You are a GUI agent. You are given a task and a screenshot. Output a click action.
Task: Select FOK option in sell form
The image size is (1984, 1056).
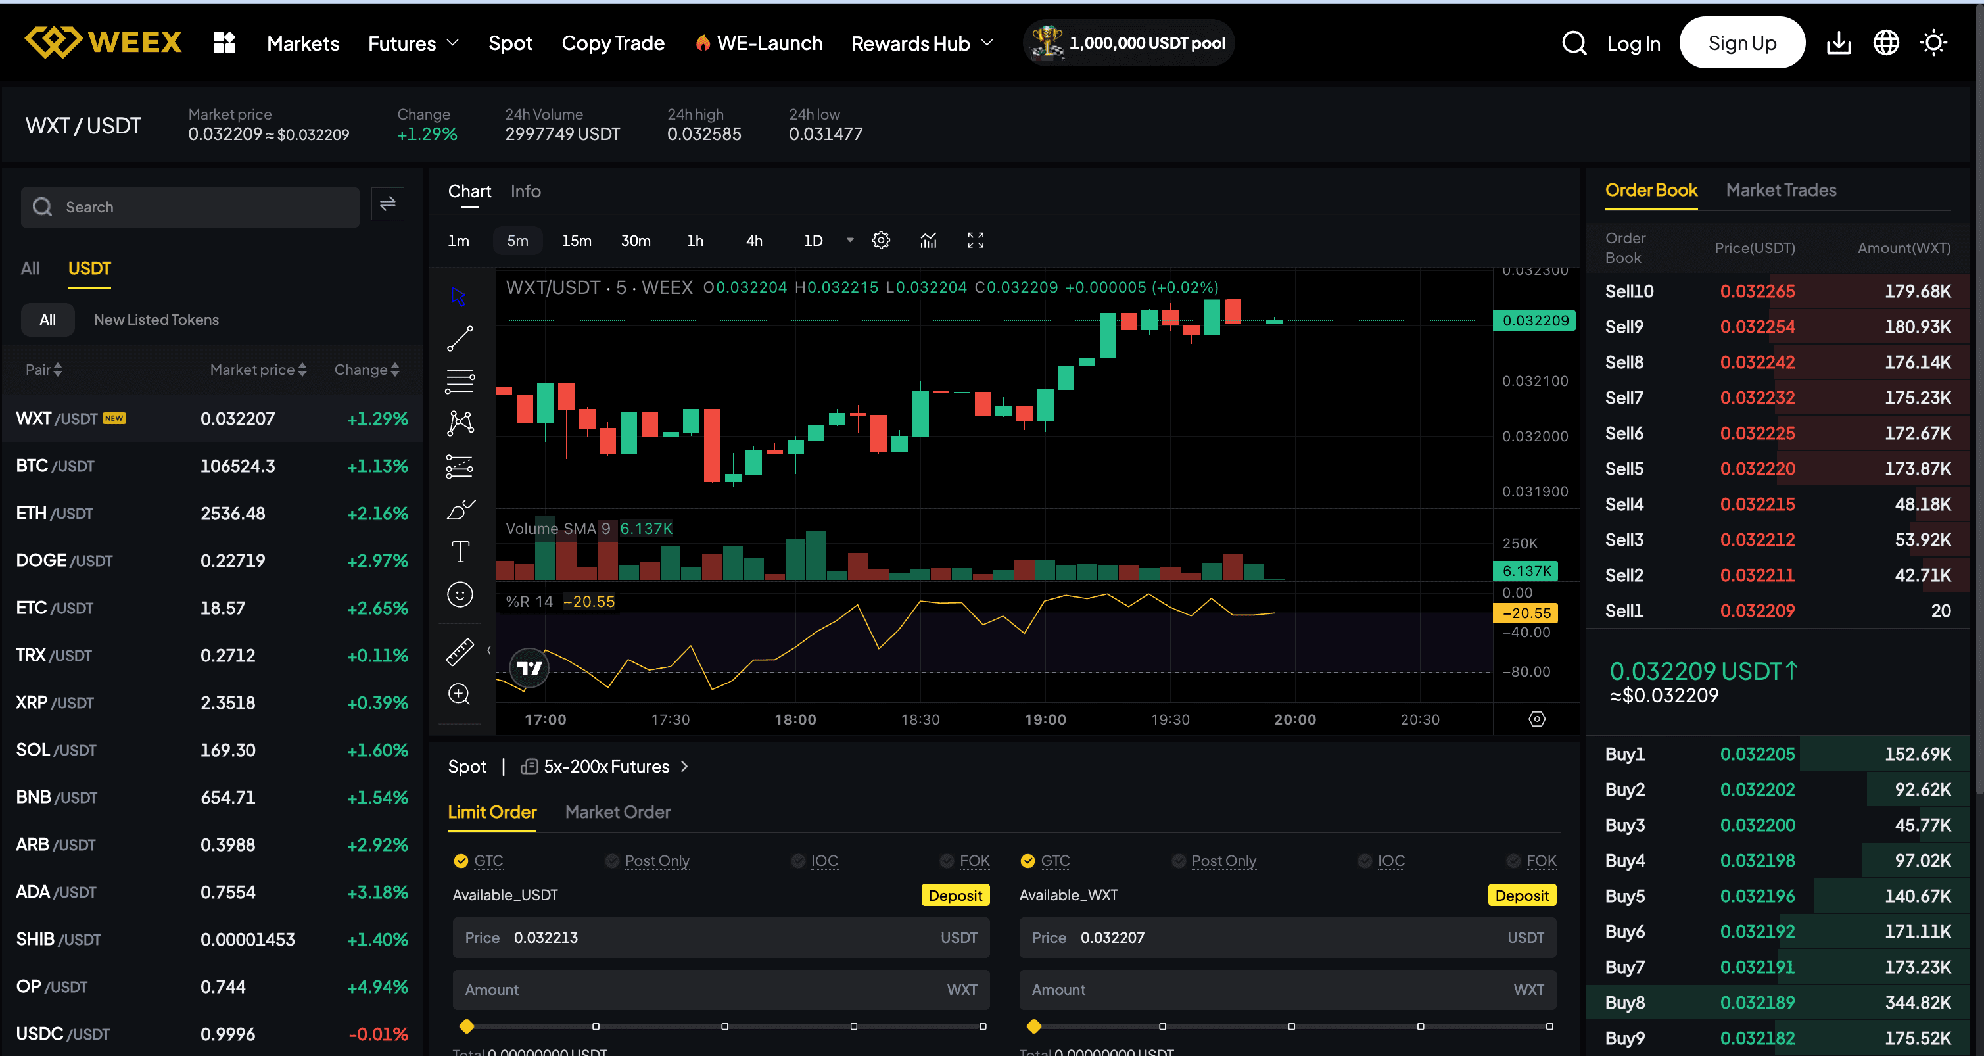coord(1532,860)
